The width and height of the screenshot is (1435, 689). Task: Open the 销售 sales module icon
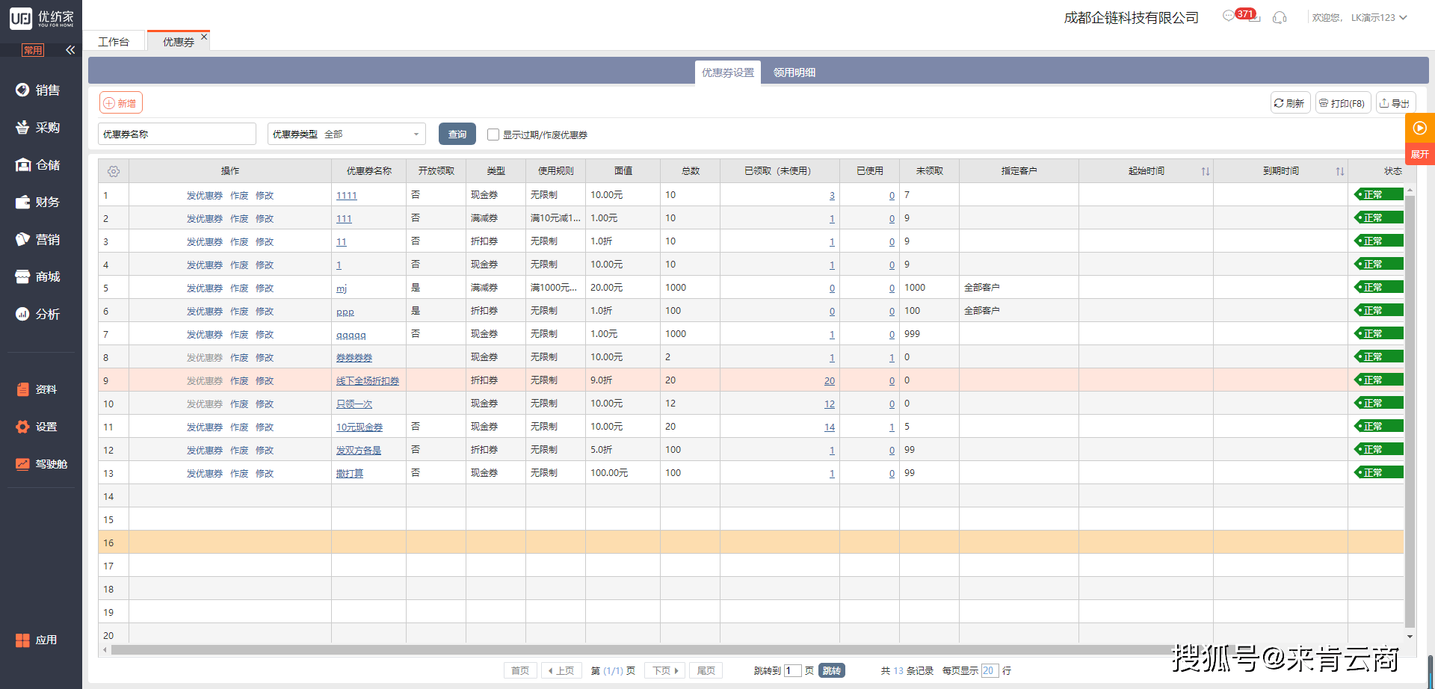click(x=22, y=90)
